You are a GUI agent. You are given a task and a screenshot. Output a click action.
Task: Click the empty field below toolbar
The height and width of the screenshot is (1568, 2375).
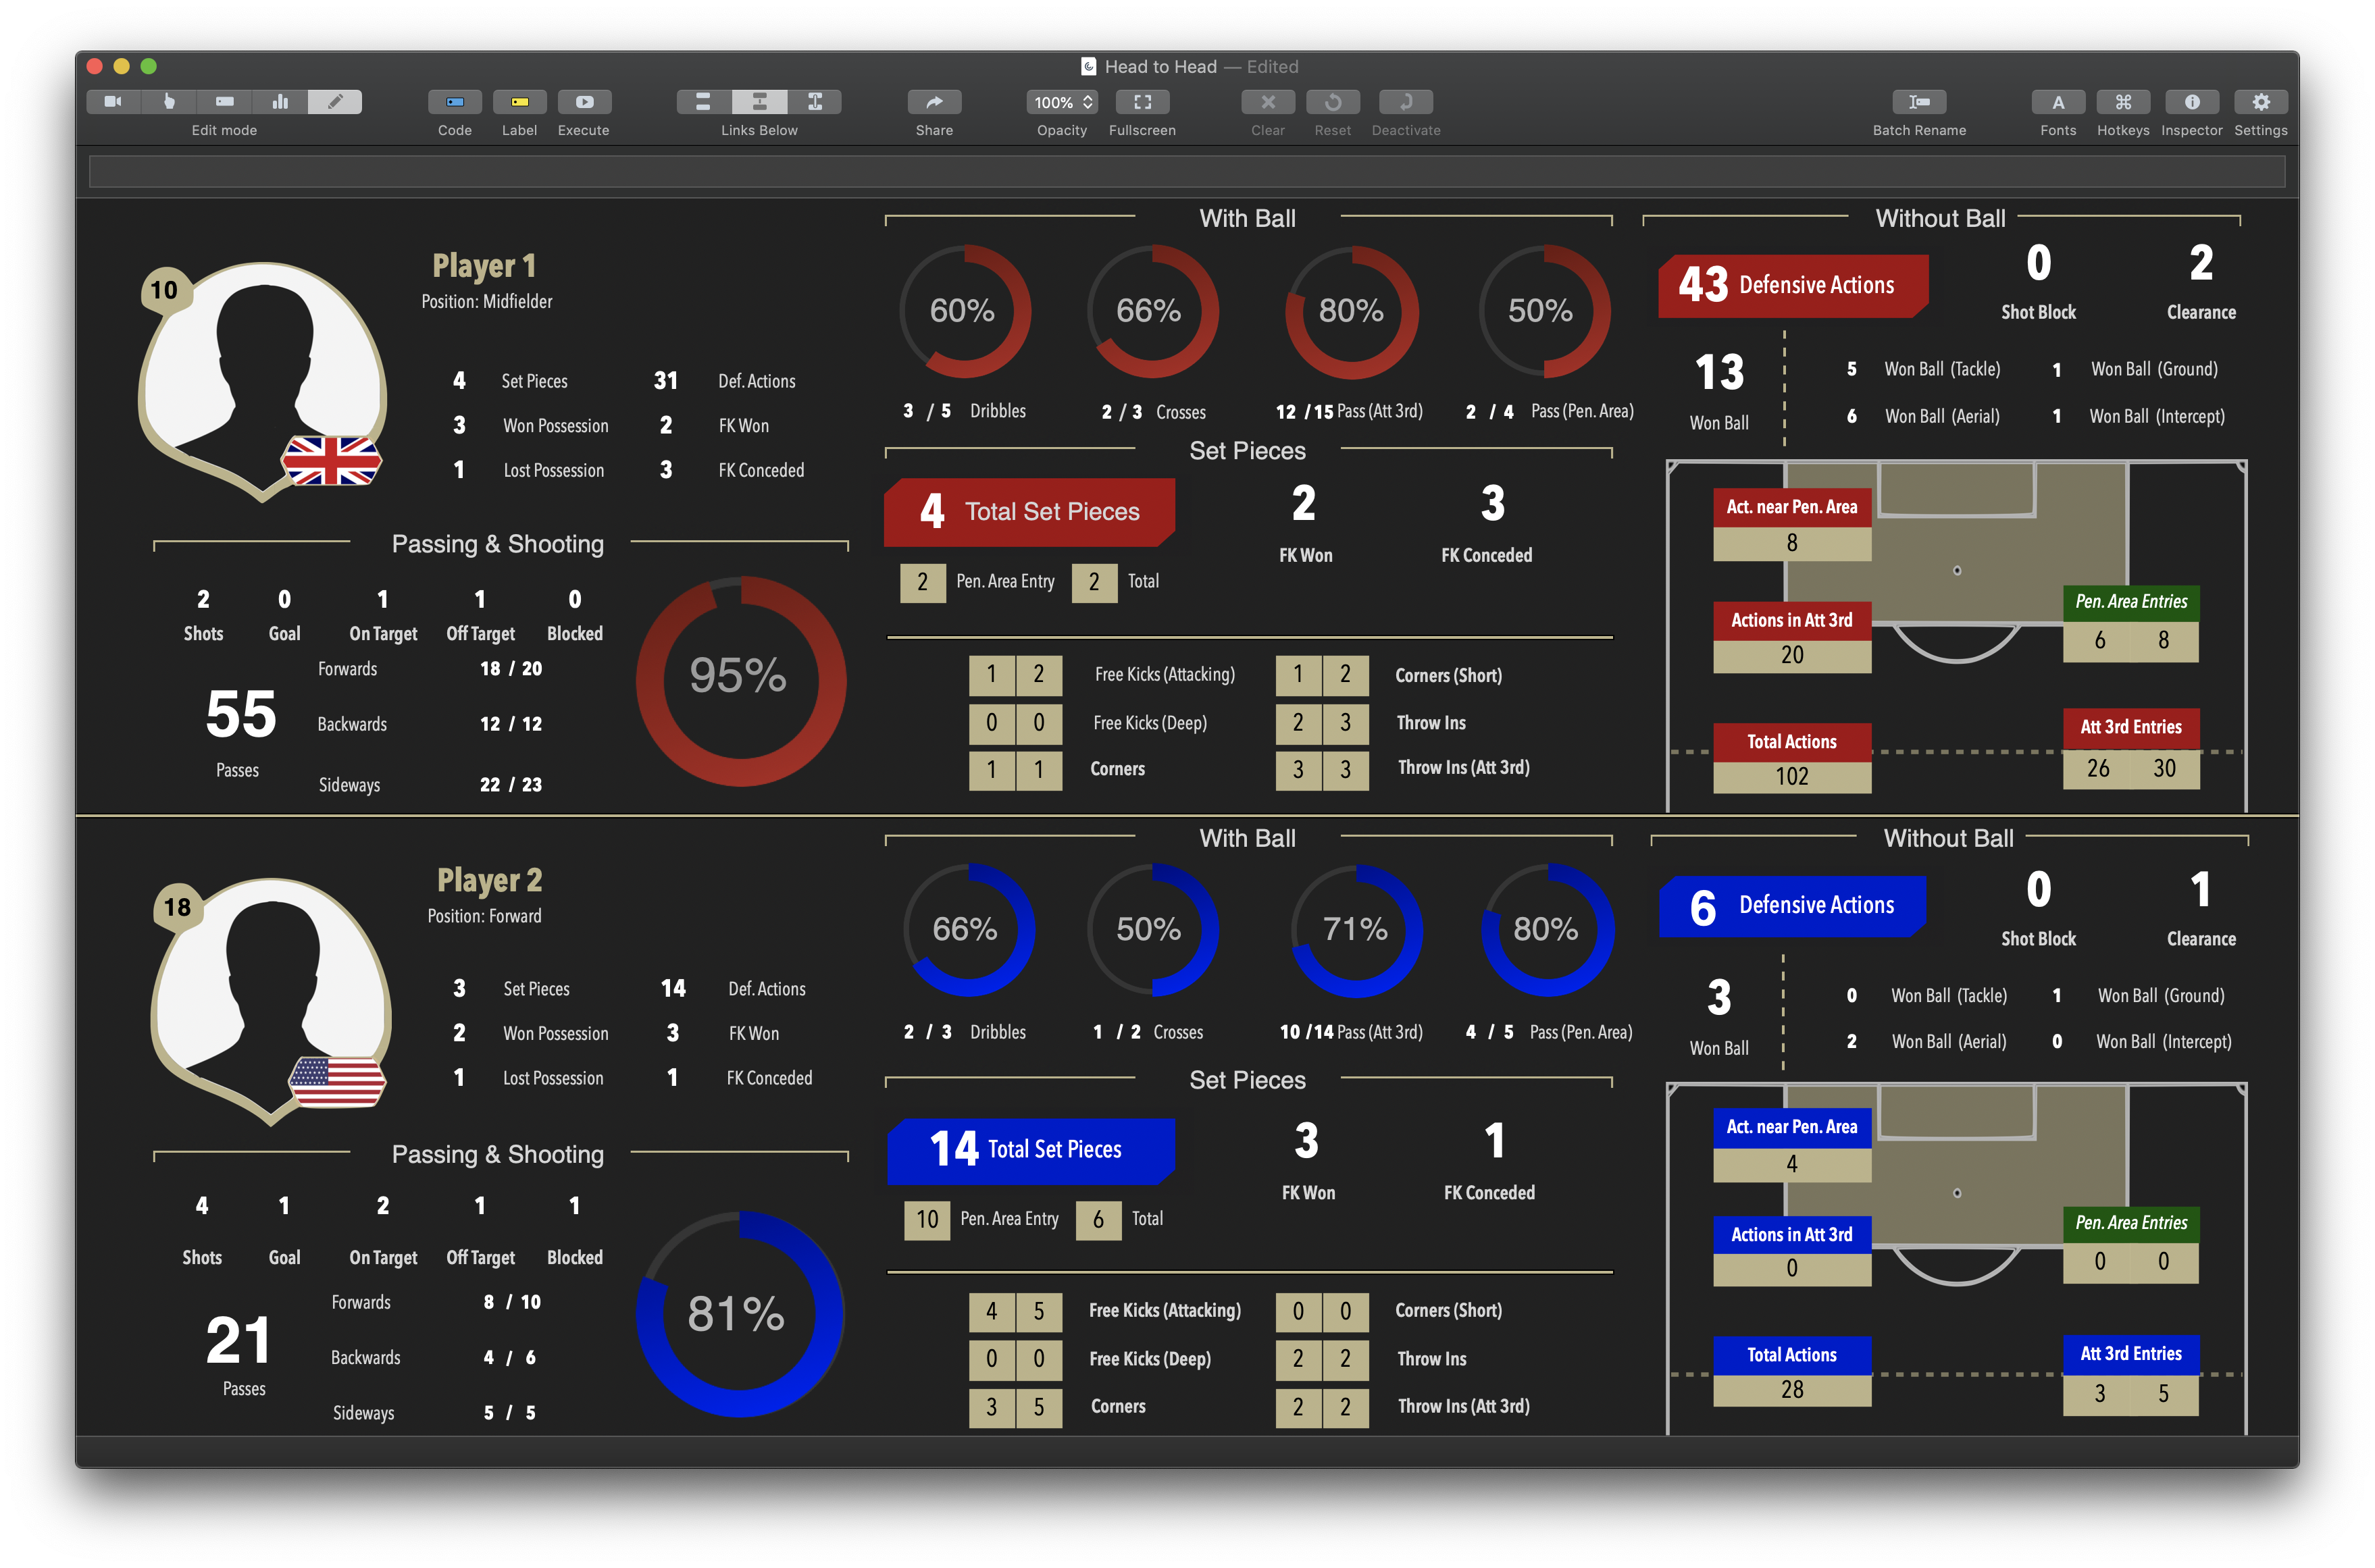click(1186, 172)
